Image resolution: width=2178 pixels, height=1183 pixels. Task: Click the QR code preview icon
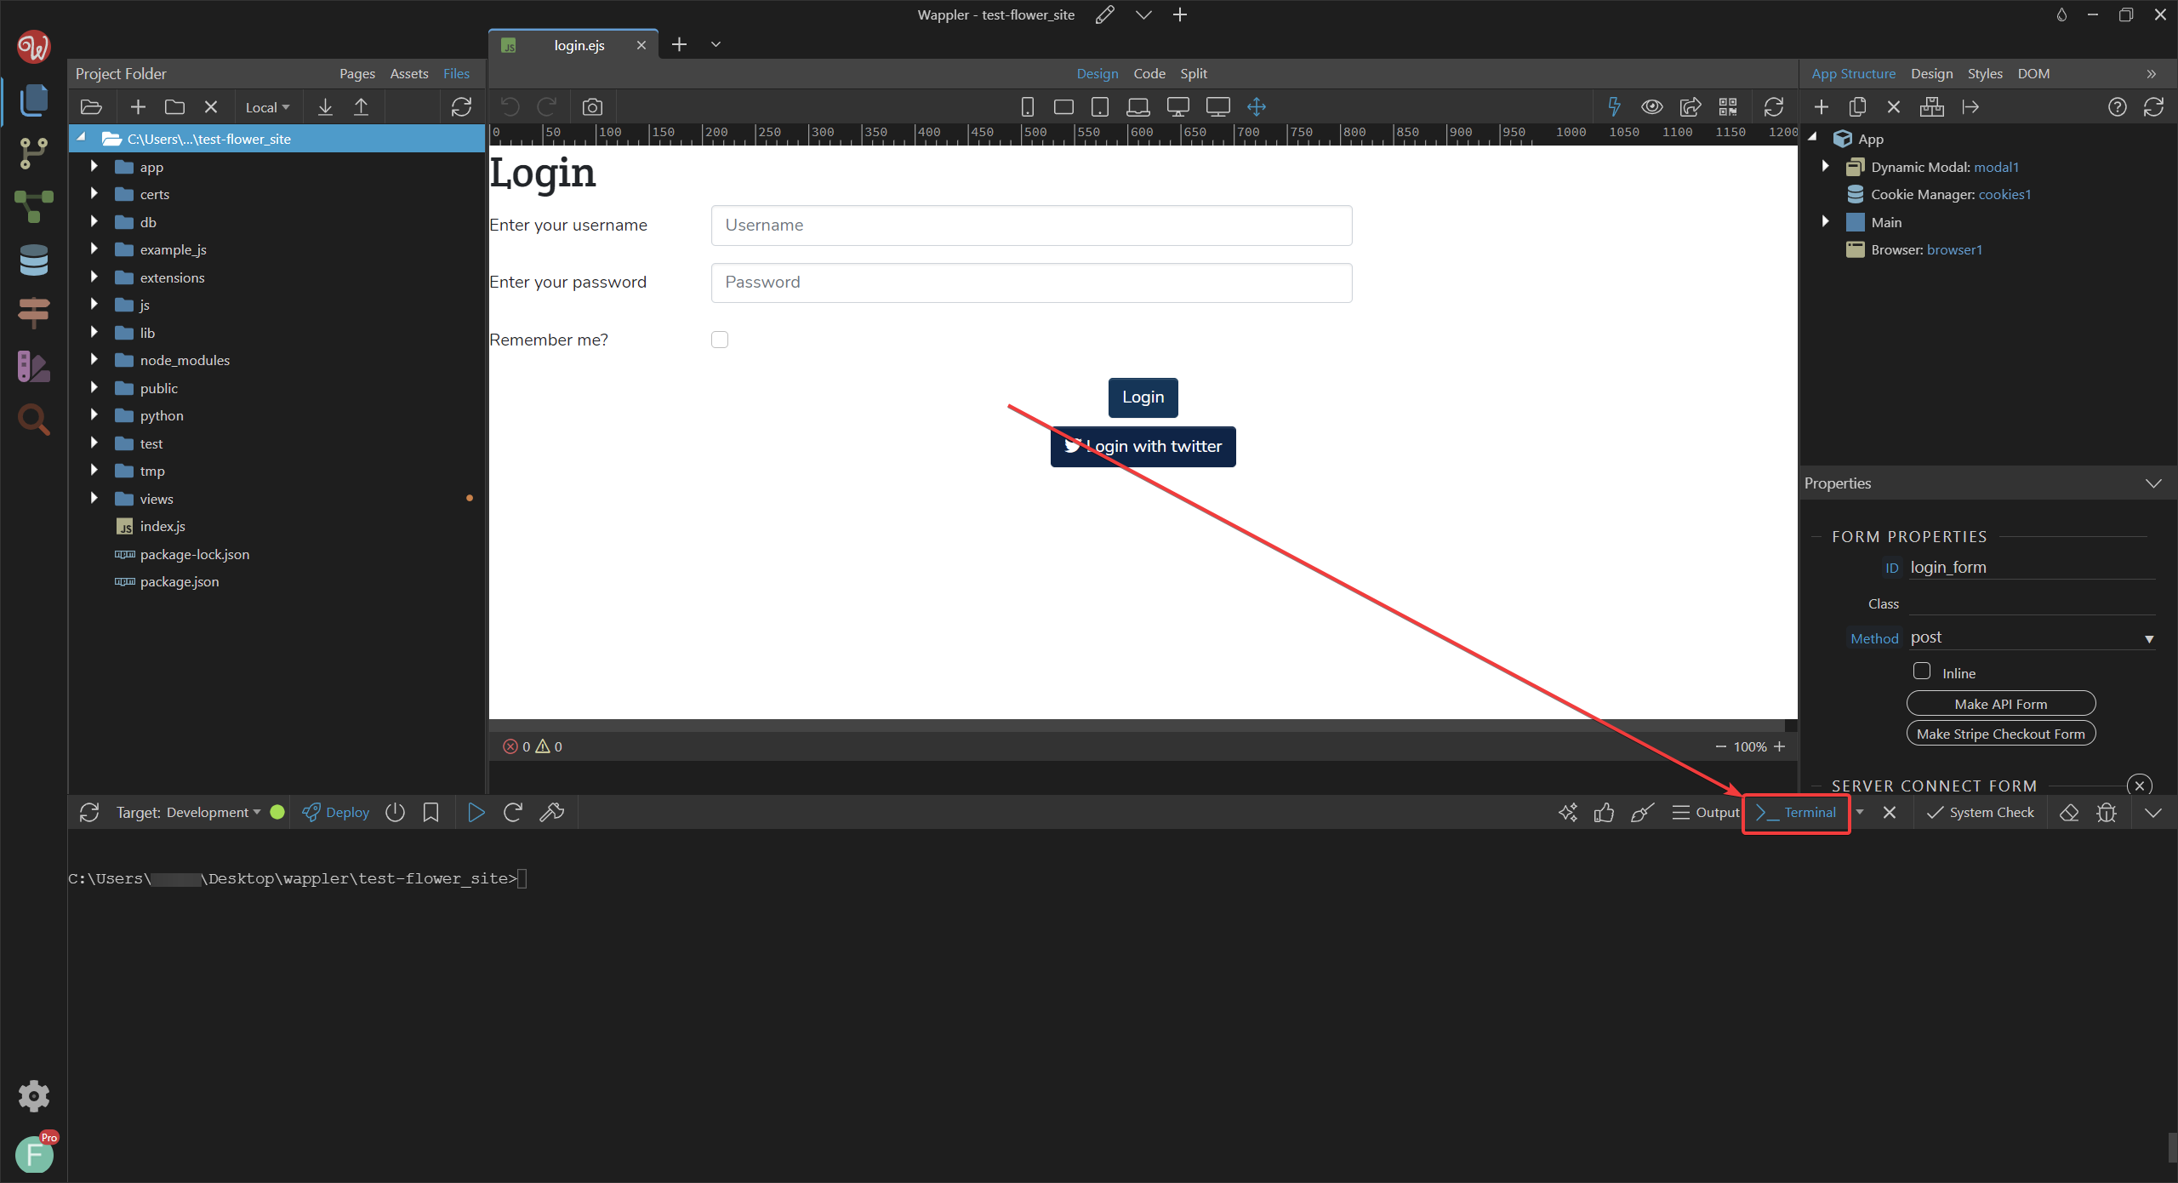(x=1728, y=106)
